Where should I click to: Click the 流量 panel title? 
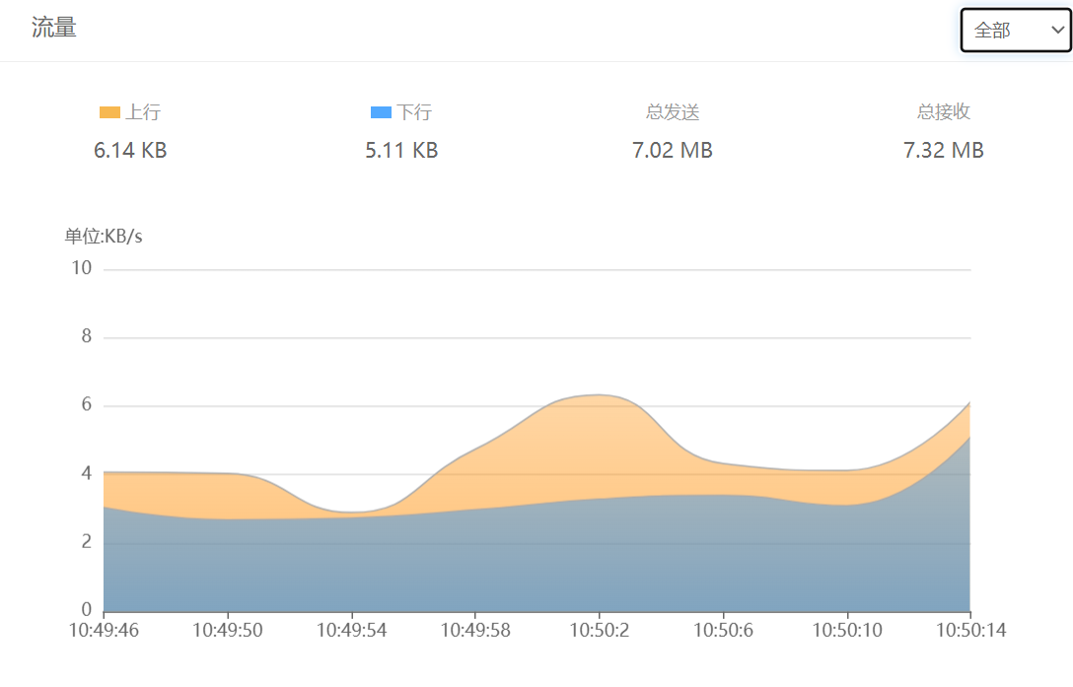pyautogui.click(x=53, y=28)
